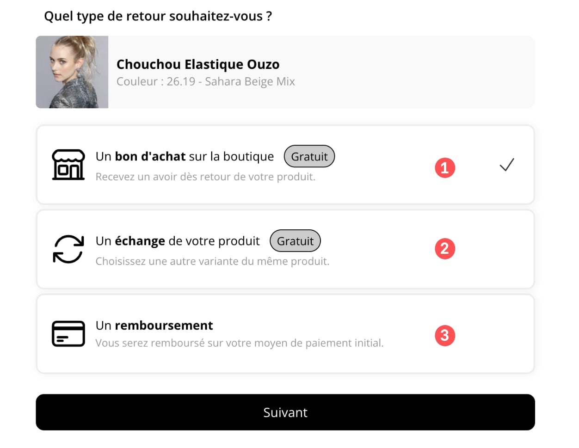Select the "bon d'achat sur la boutique" option
The width and height of the screenshot is (579, 448).
coord(185,157)
